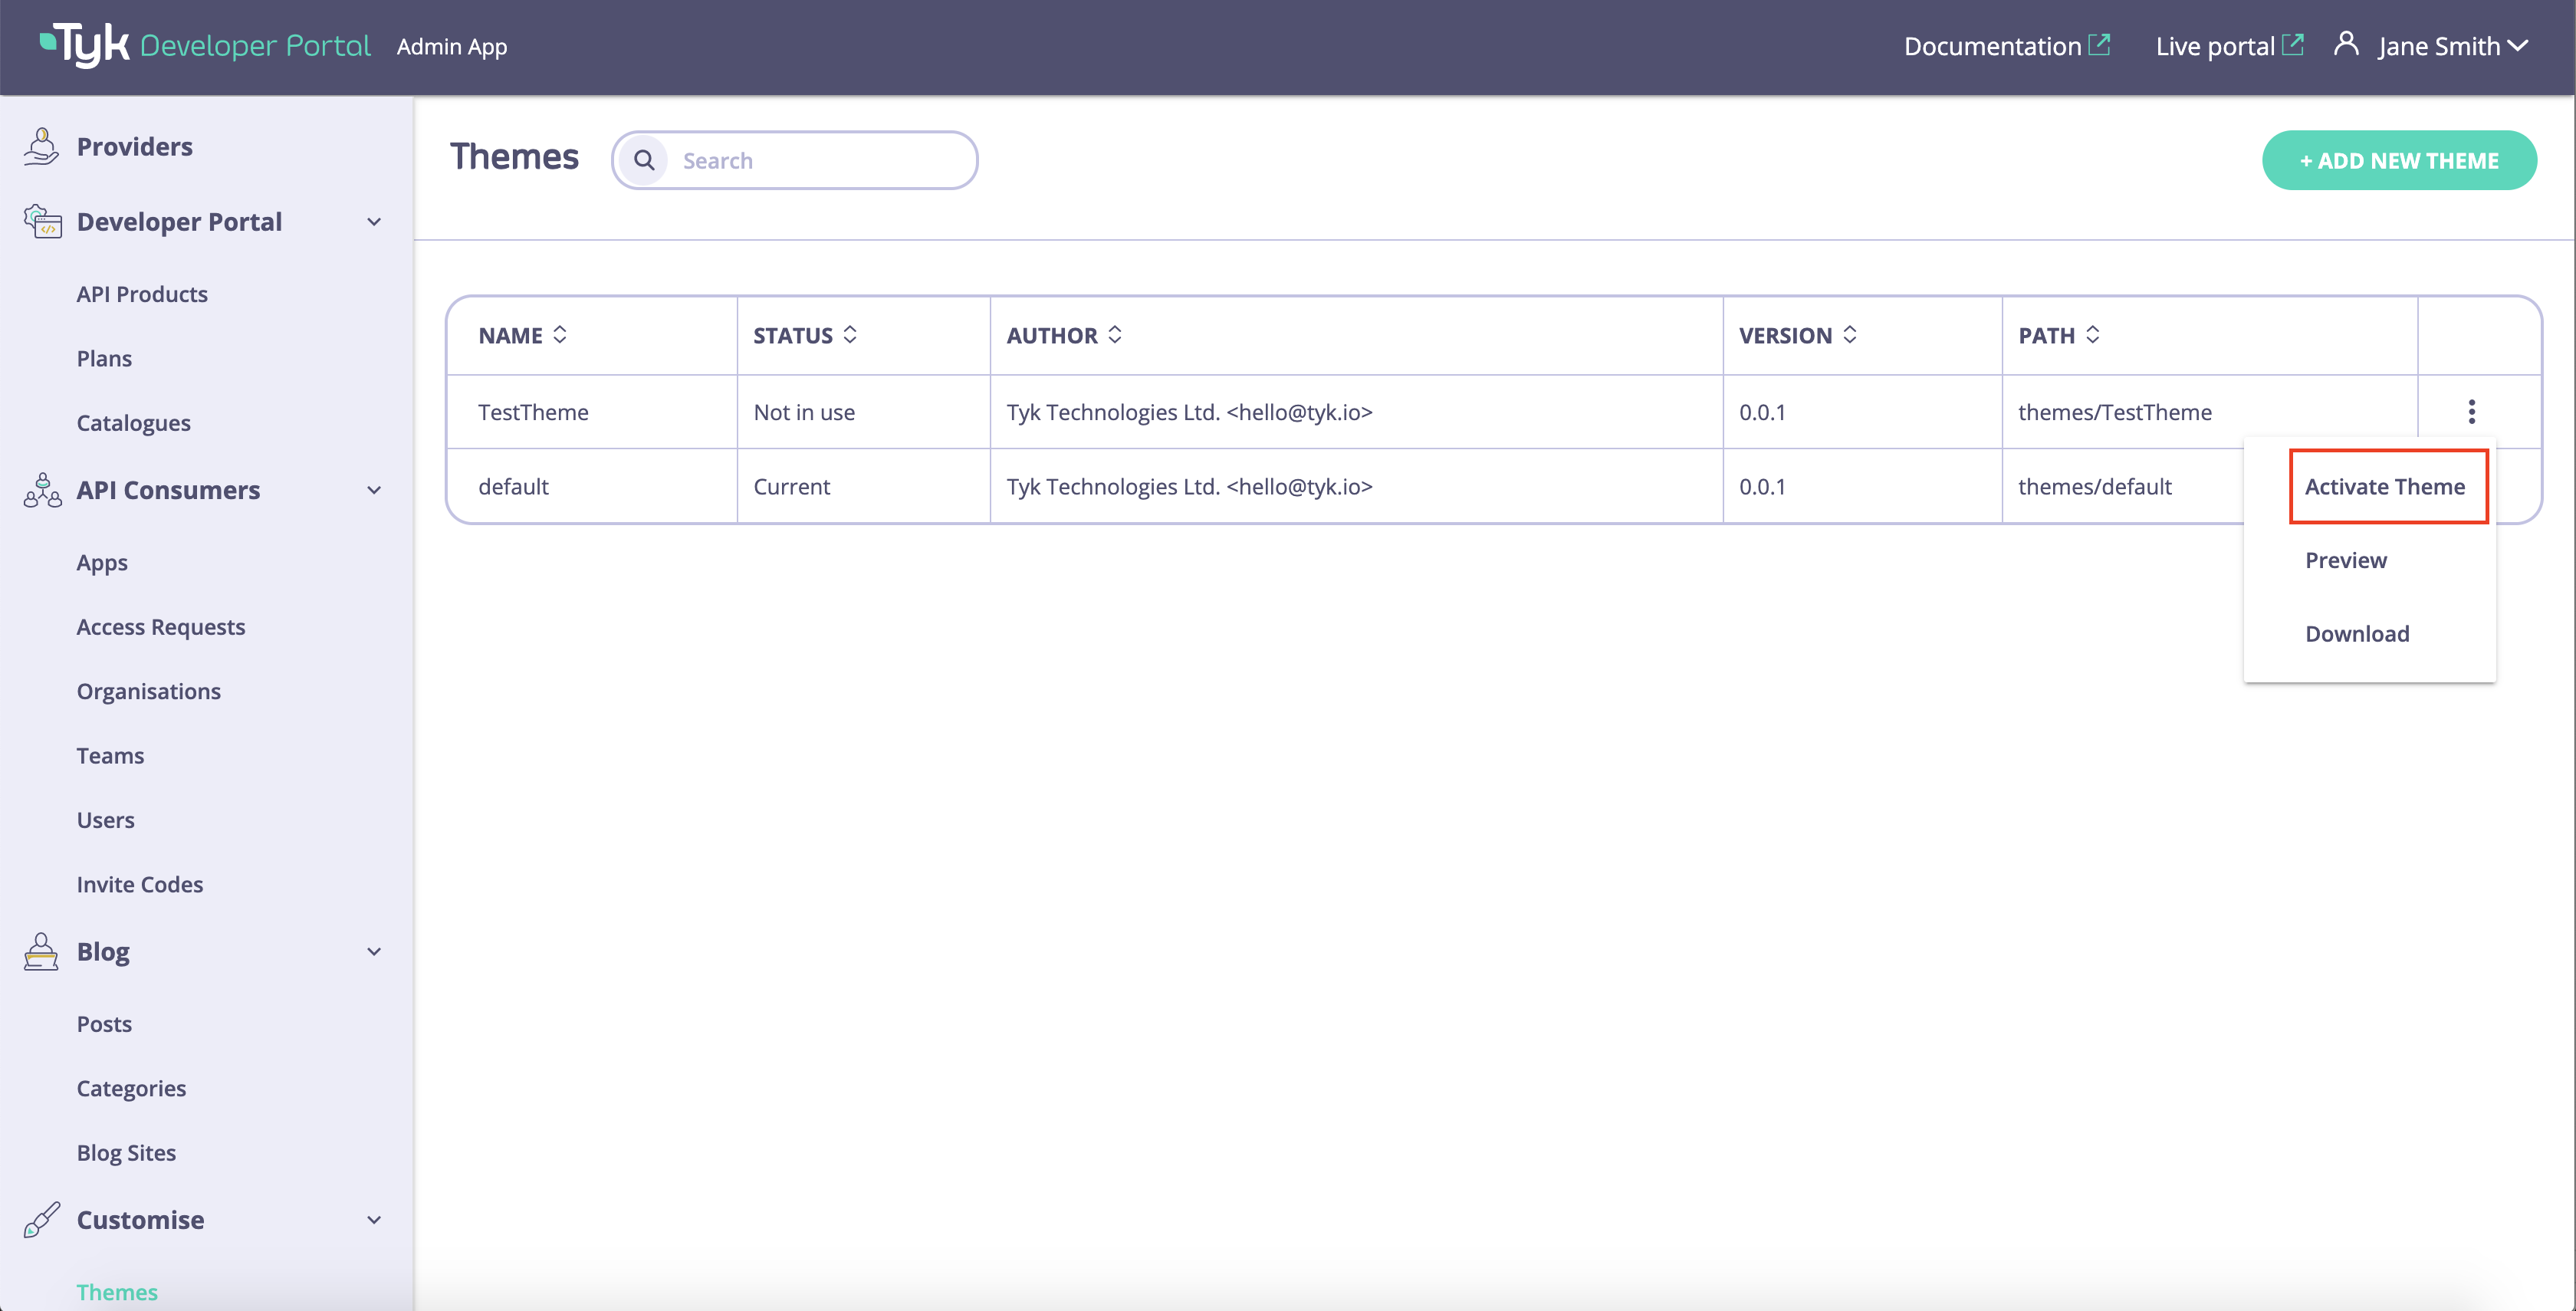Choose Activate Theme from the context menu
This screenshot has width=2576, height=1311.
tap(2385, 486)
